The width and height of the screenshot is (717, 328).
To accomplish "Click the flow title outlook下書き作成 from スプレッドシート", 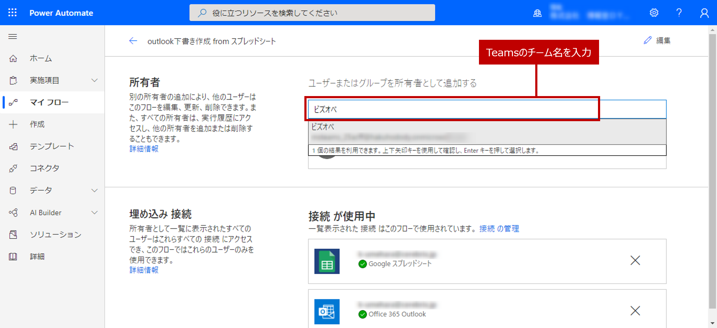I will coord(212,41).
